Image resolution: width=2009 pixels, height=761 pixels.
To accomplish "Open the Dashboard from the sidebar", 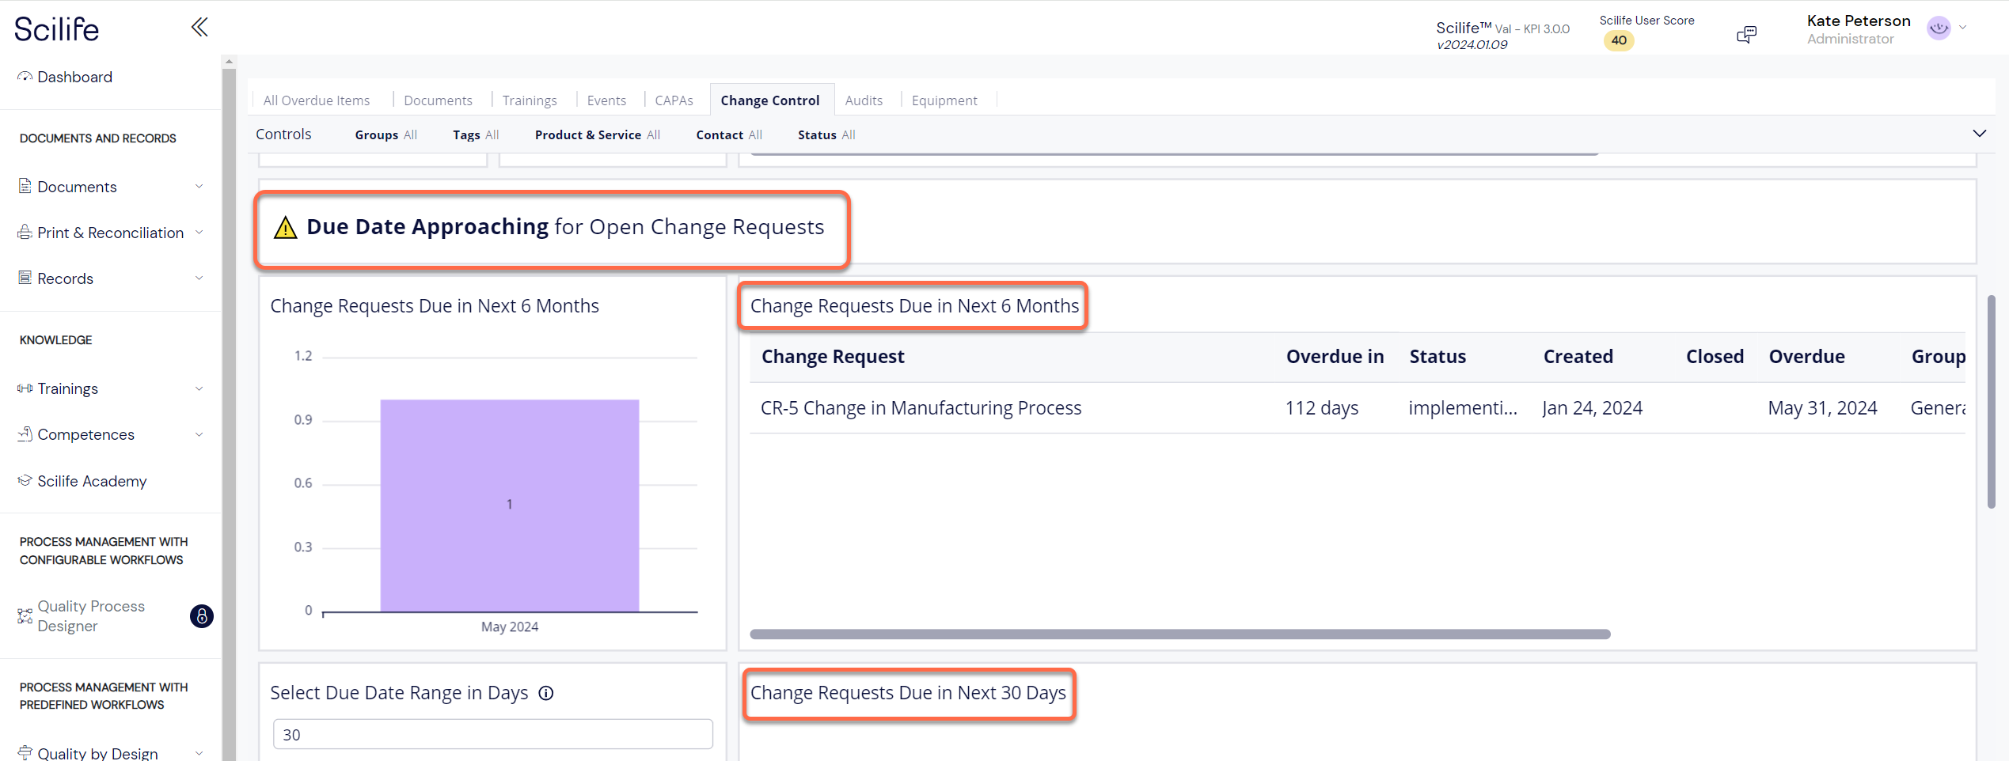I will point(25,76).
